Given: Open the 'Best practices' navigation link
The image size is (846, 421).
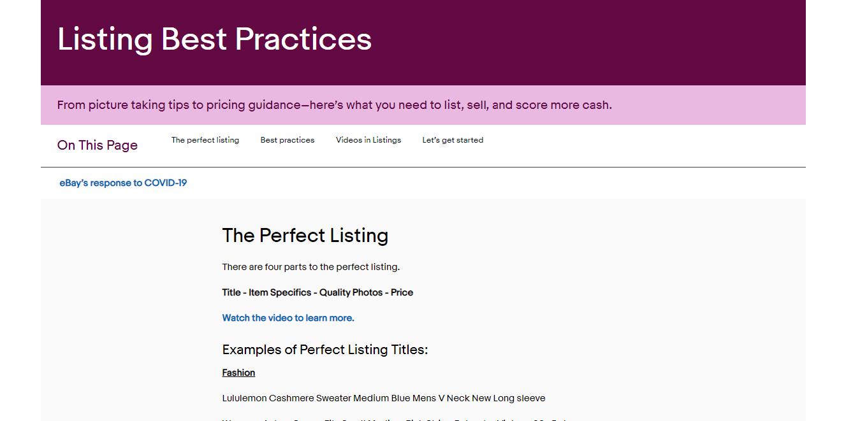Looking at the screenshot, I should click(287, 140).
